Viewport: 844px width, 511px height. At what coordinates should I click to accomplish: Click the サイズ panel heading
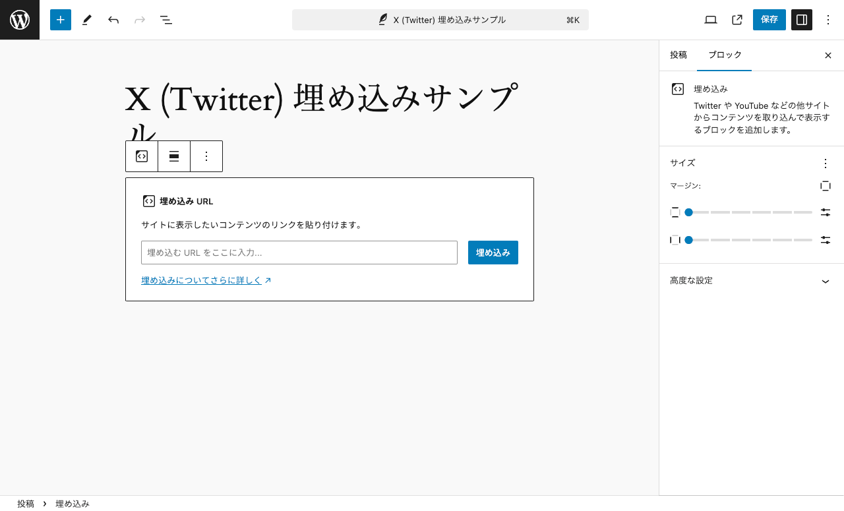[x=682, y=163]
